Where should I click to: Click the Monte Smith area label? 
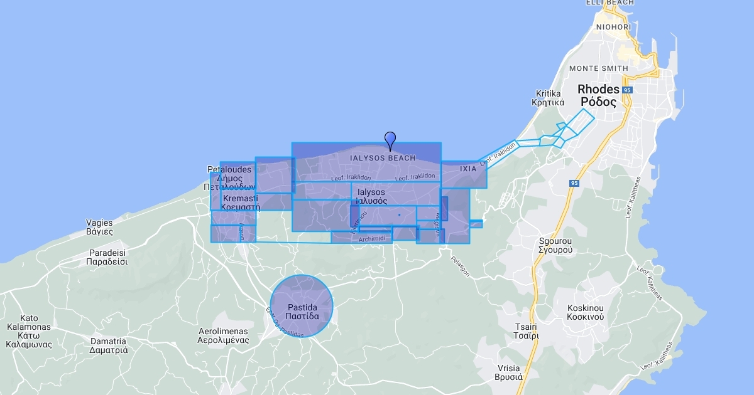(598, 68)
